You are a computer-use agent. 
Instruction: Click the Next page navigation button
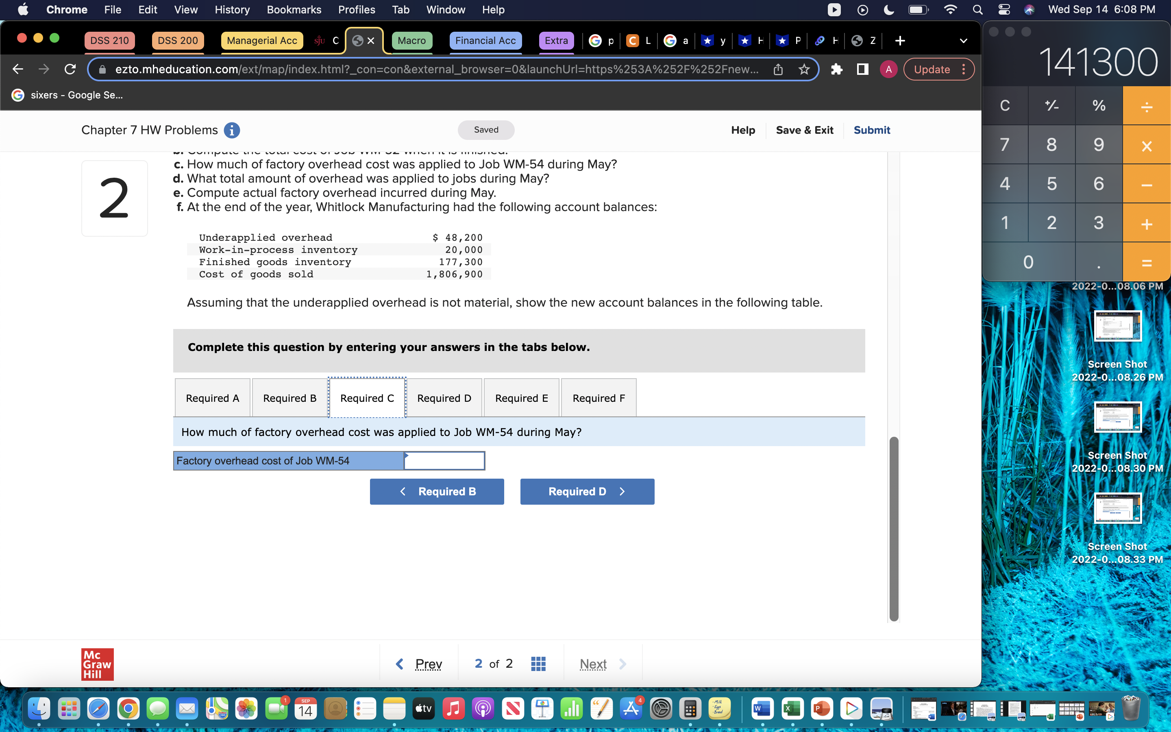coord(593,663)
